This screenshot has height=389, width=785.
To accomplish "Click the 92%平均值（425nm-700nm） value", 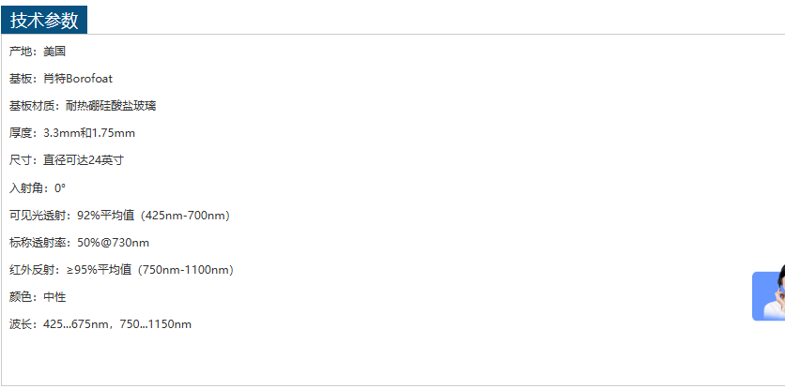I will 154,216.
